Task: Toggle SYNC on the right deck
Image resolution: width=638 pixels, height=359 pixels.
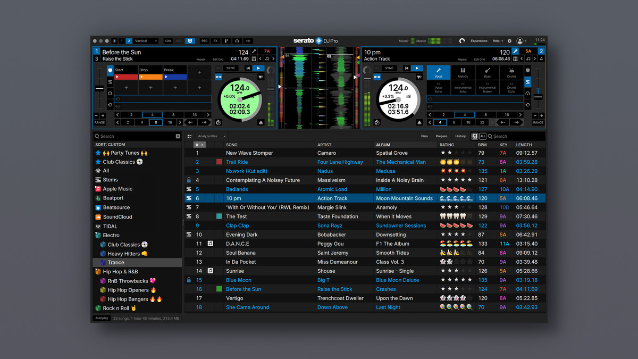Action: (390, 68)
